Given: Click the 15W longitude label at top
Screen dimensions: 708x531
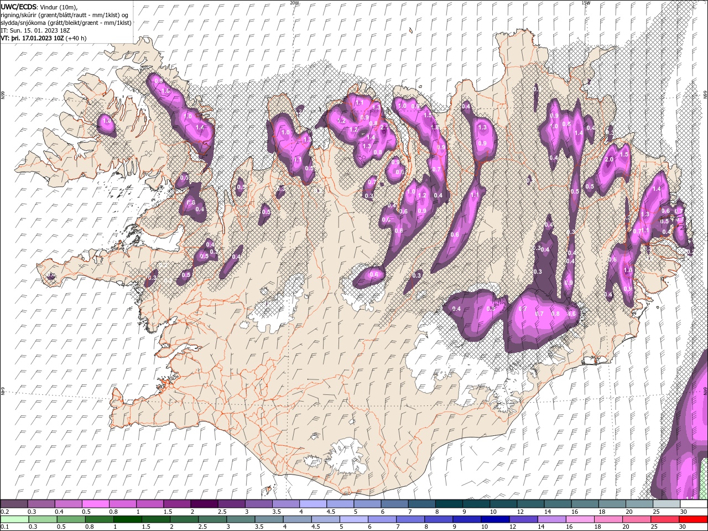Looking at the screenshot, I should pyautogui.click(x=586, y=3).
